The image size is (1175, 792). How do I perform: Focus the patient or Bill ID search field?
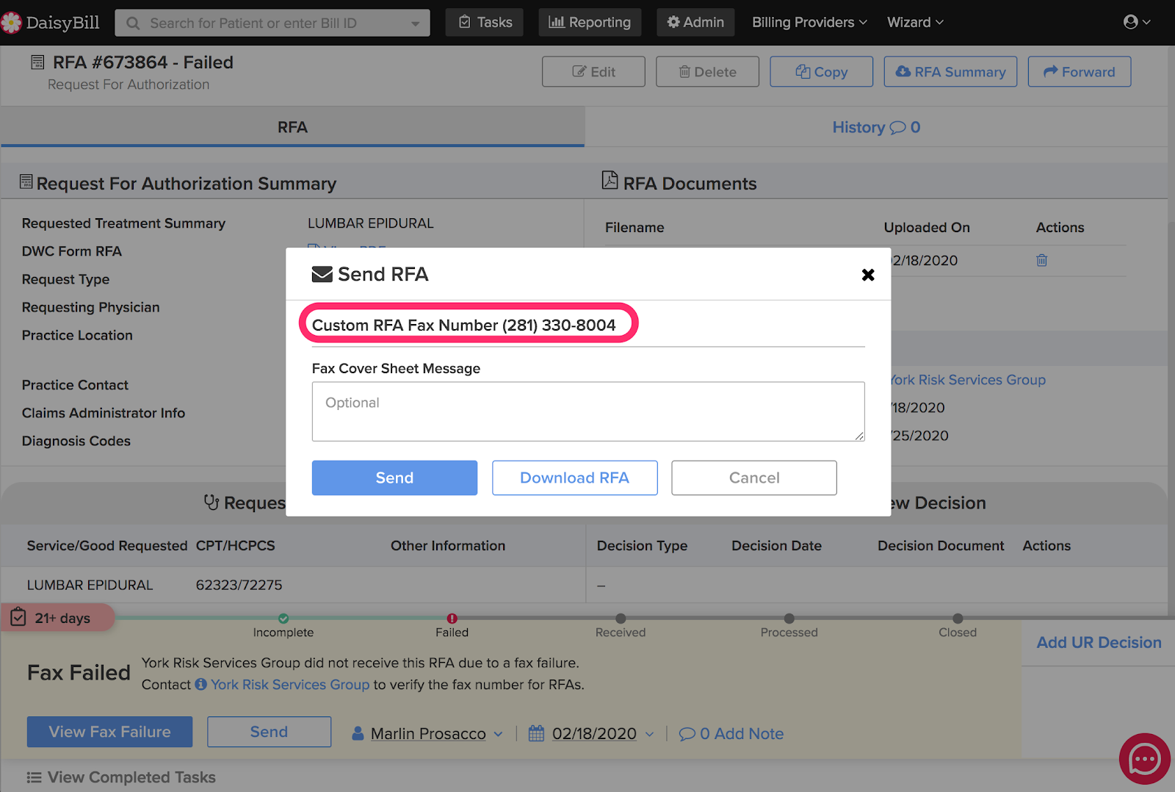(x=272, y=24)
